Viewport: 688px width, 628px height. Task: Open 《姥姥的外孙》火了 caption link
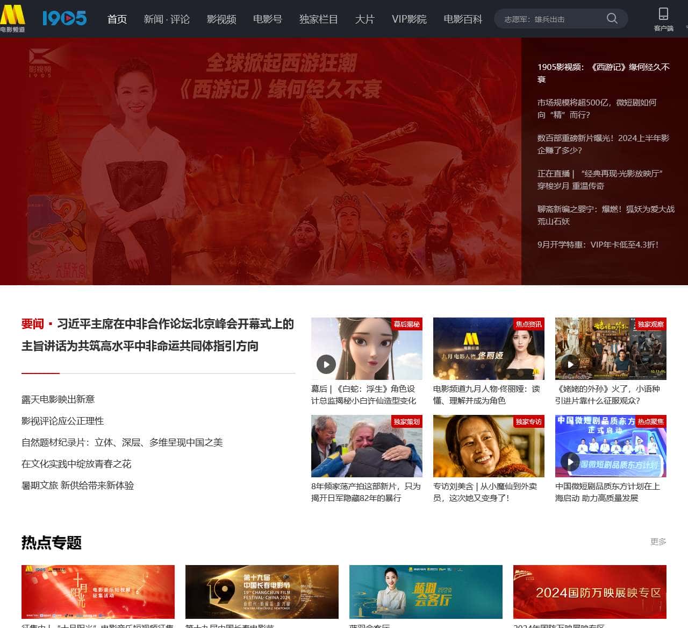(607, 394)
